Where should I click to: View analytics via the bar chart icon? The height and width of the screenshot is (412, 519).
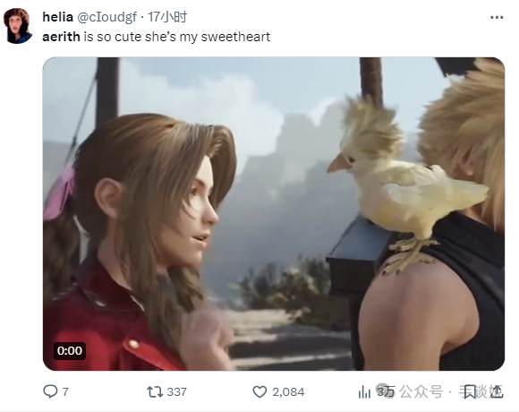(364, 391)
